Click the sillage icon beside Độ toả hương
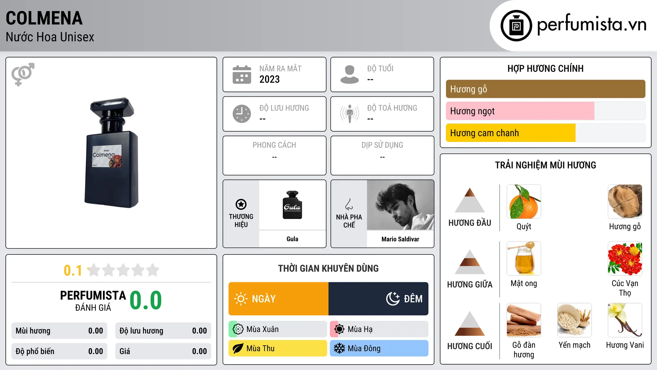 [x=350, y=114]
